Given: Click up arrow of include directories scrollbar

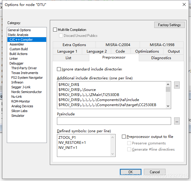Looking at the screenshot, I should pyautogui.click(x=168, y=84).
